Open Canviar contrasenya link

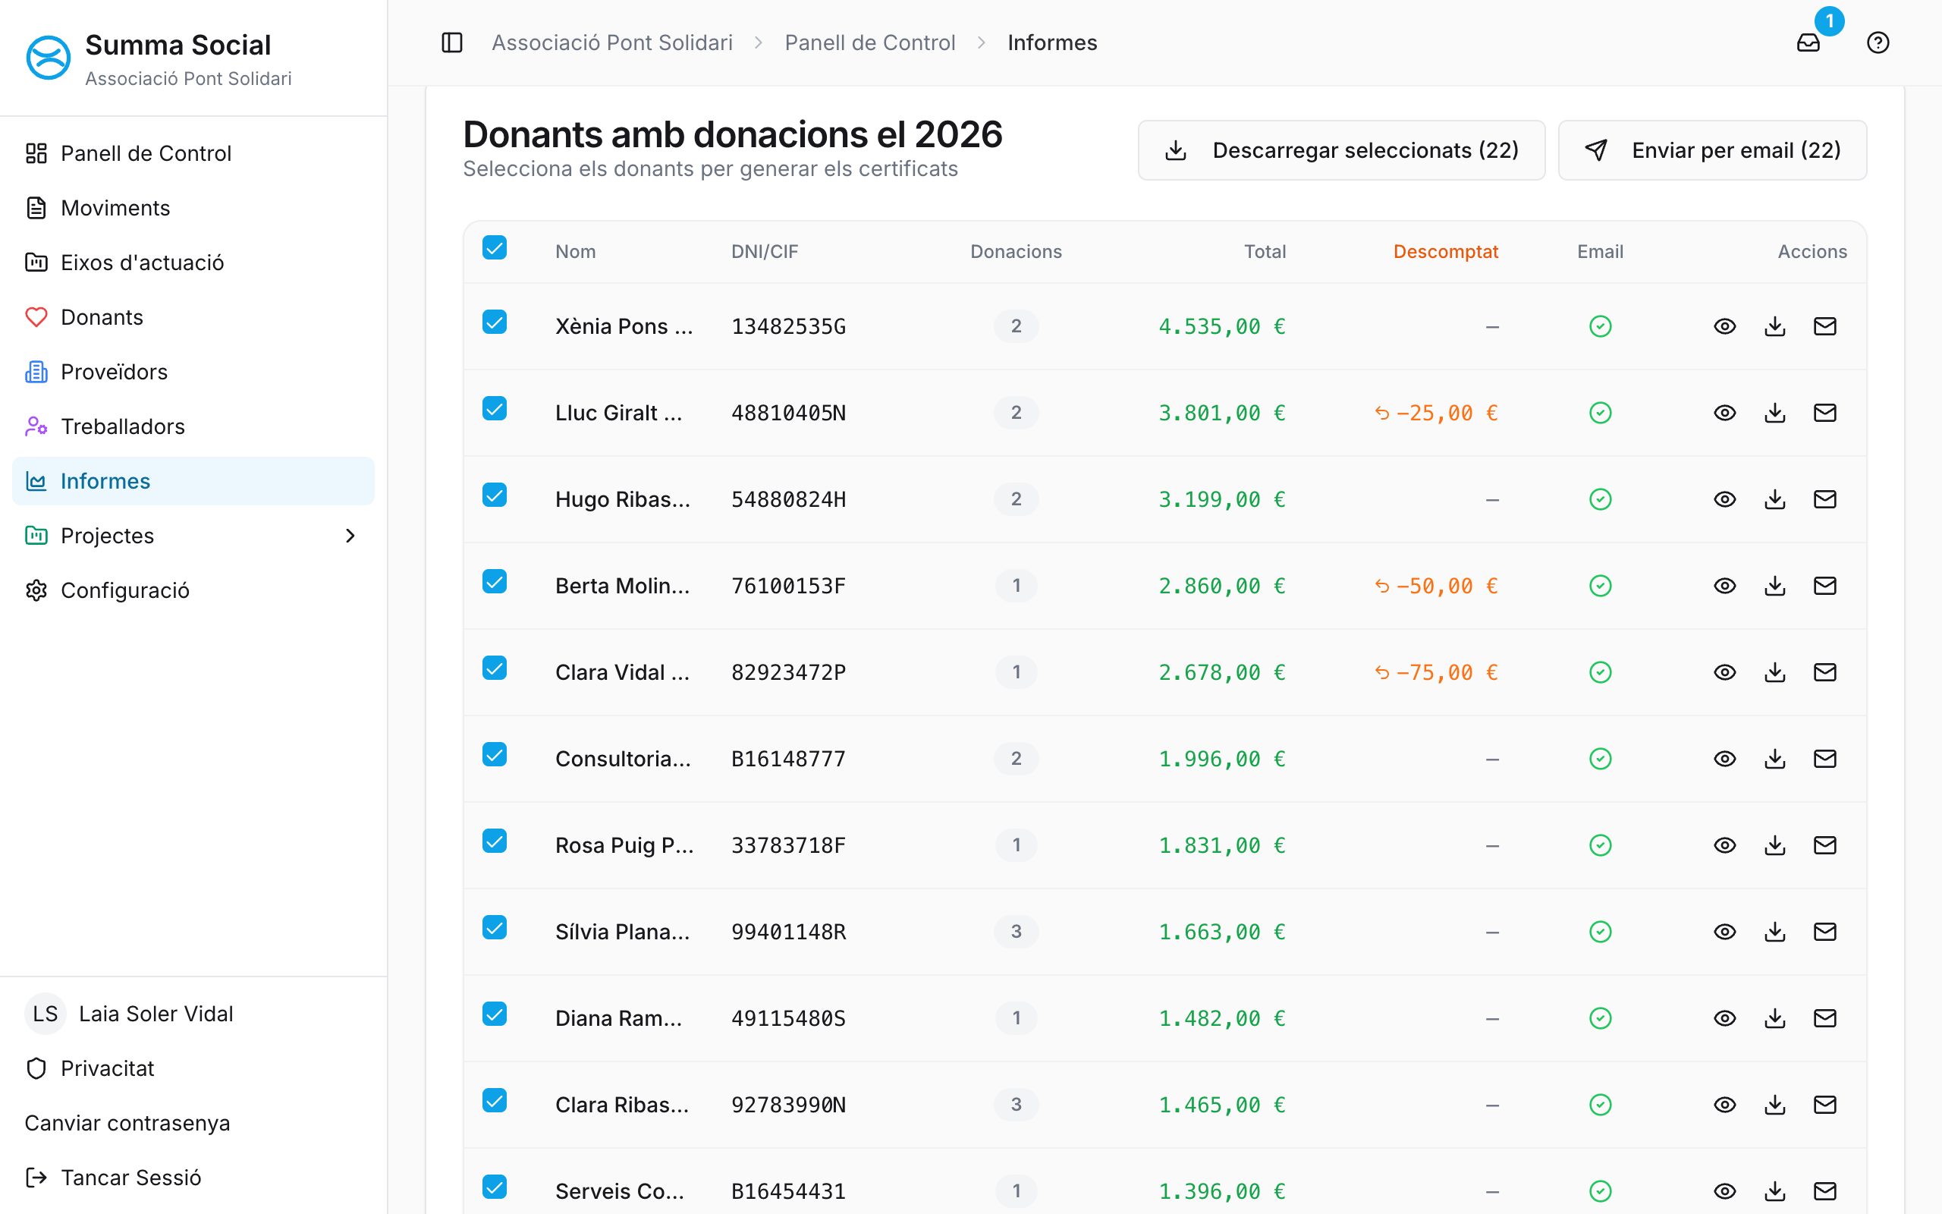(127, 1123)
